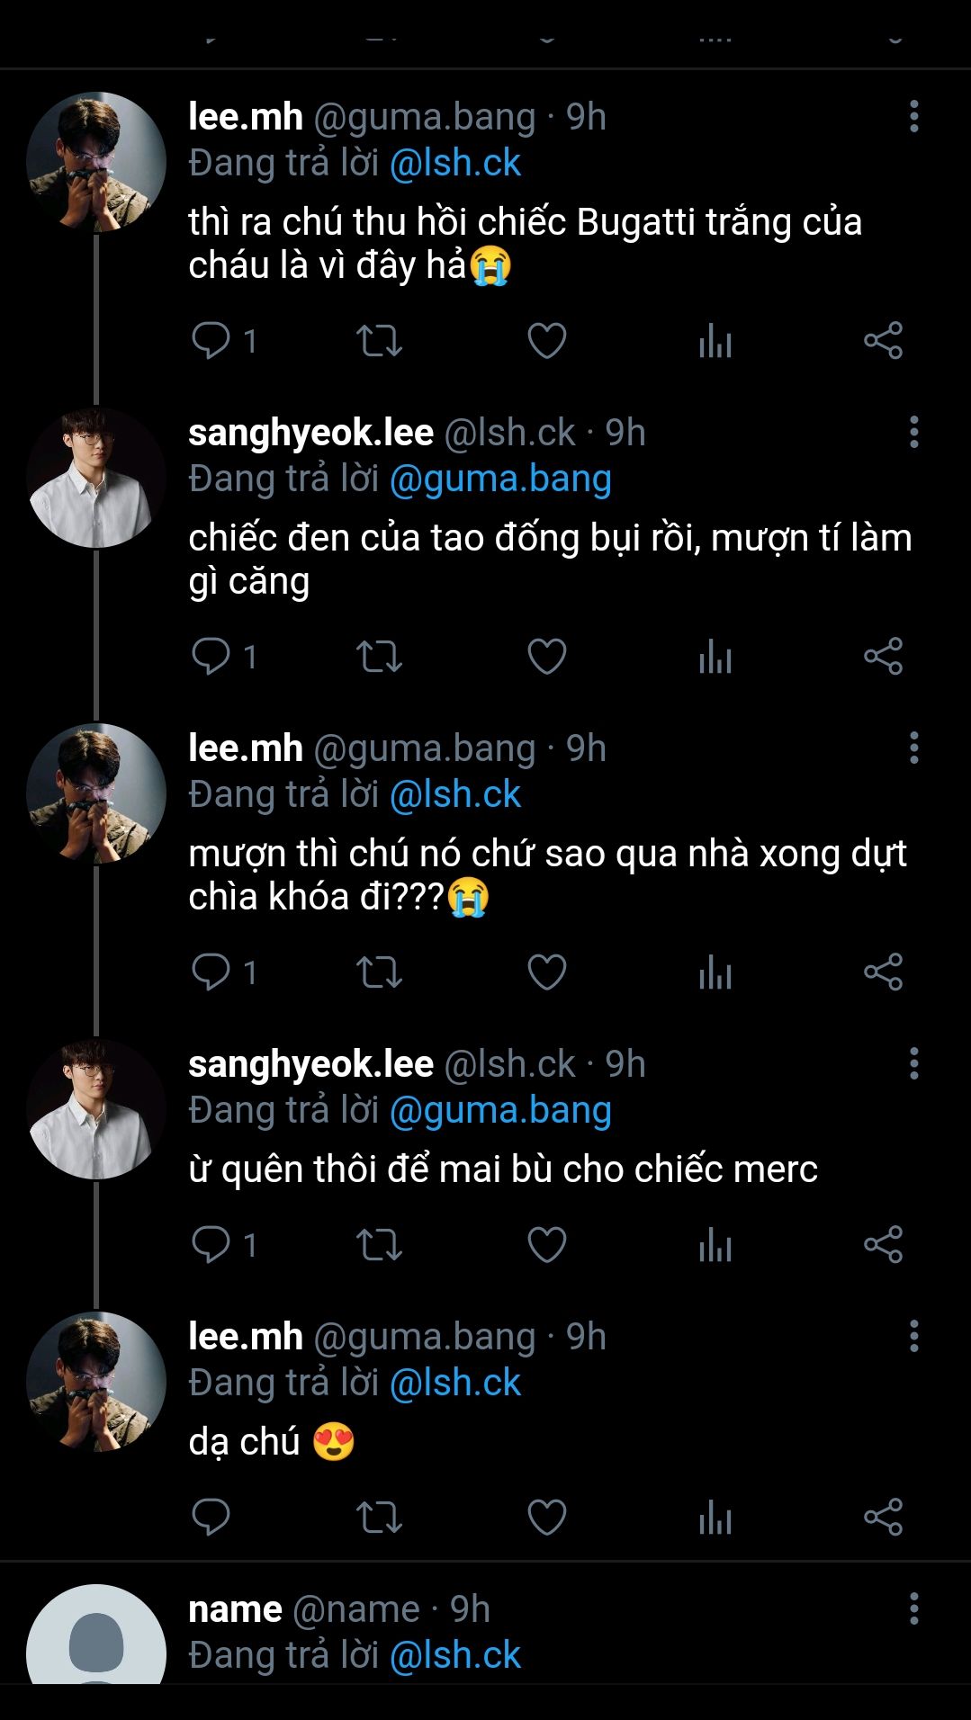Open the profile picture on the "chiếc đen" reply
Screen dimensions: 971x1720
tap(96, 478)
